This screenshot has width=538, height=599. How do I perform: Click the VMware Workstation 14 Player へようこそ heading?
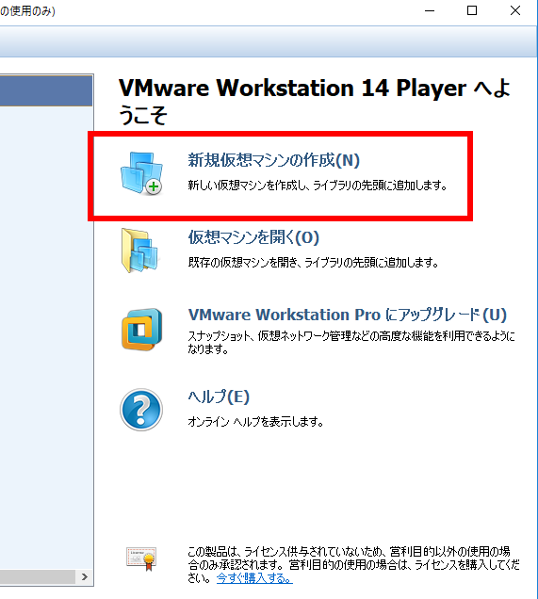[315, 101]
